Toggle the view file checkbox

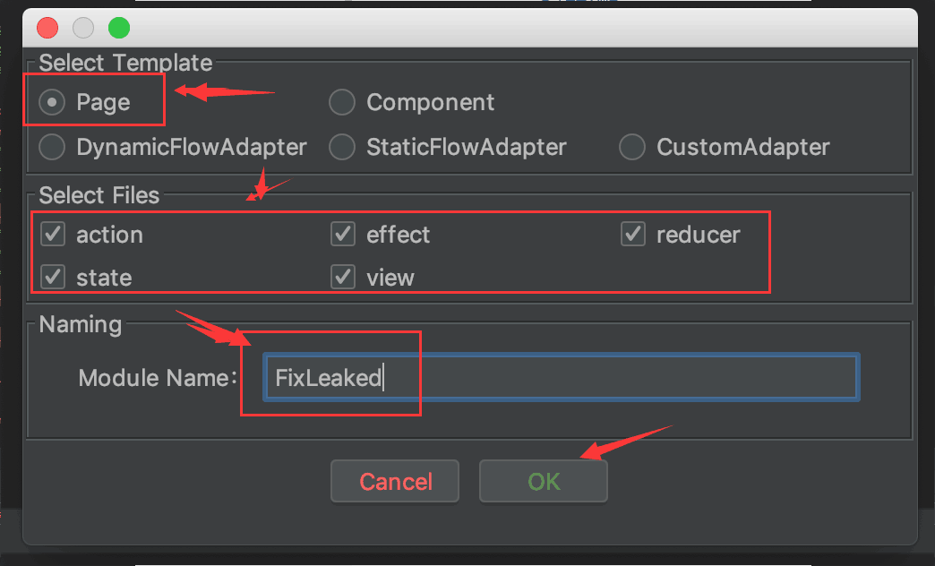click(x=343, y=278)
